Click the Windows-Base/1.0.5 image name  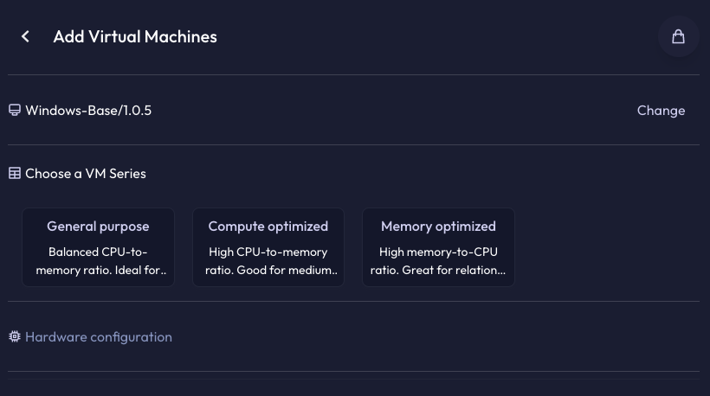point(88,111)
